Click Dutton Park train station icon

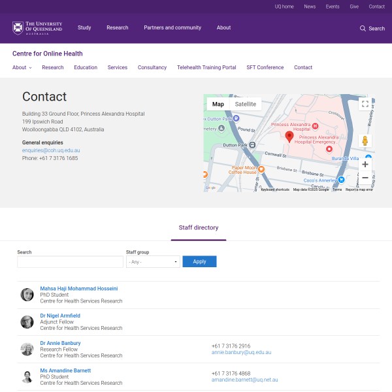(253, 145)
